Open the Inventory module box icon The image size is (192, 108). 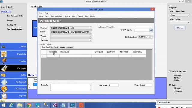4,54
